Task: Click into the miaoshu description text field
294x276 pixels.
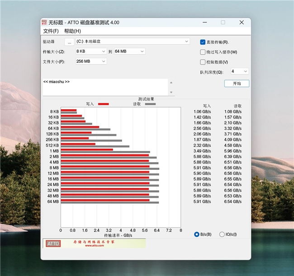Action: click(105, 87)
